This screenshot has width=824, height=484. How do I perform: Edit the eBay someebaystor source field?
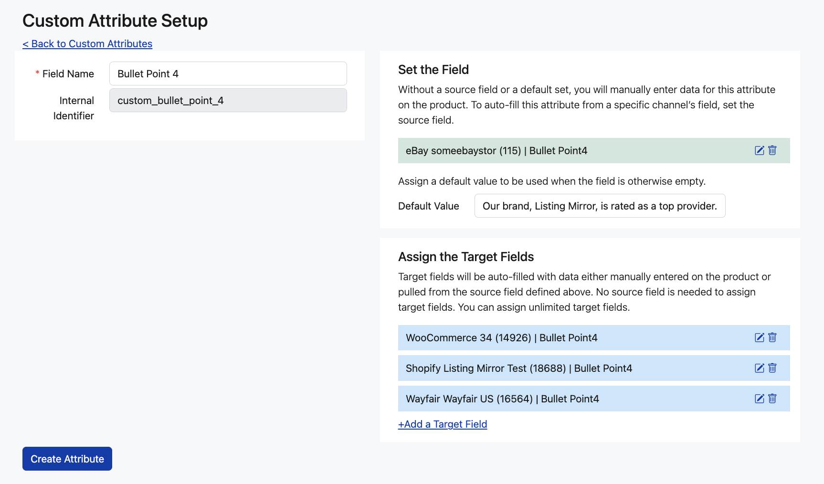[759, 150]
